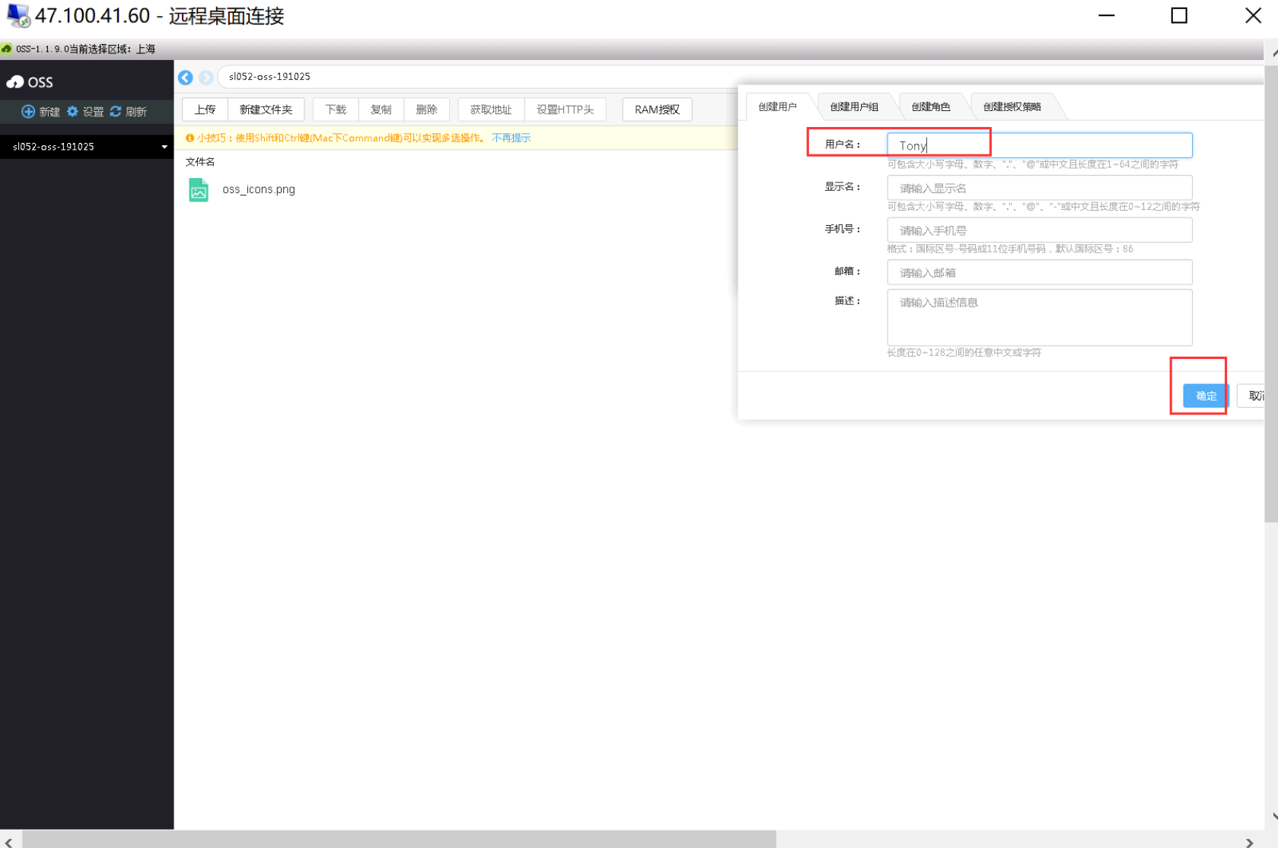Click the 设置HTTP头 button
The image size is (1278, 848).
[x=565, y=110]
